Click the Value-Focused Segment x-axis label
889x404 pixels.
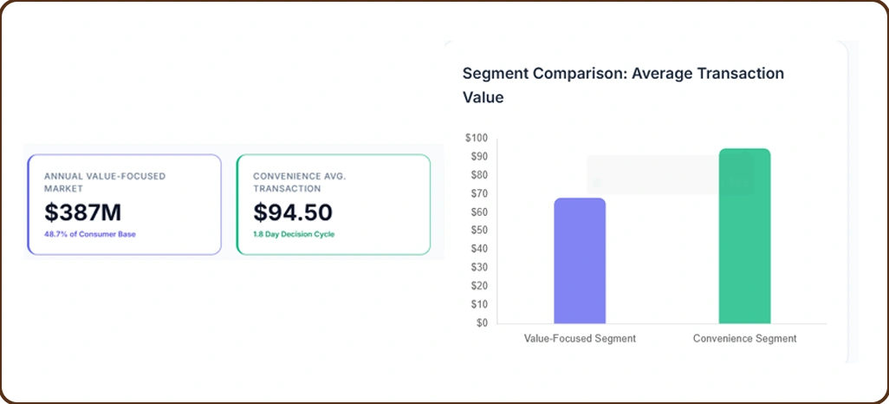point(580,338)
